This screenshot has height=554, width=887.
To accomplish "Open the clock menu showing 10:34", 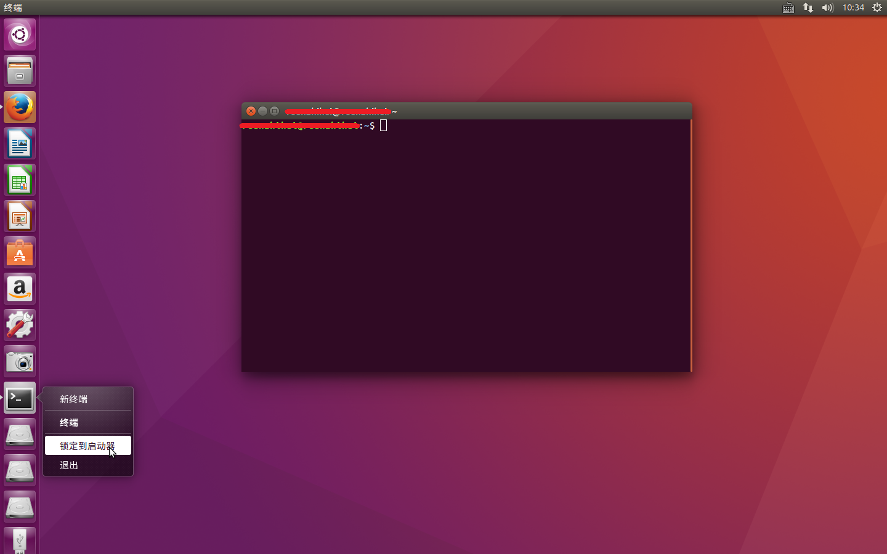I will (x=853, y=8).
